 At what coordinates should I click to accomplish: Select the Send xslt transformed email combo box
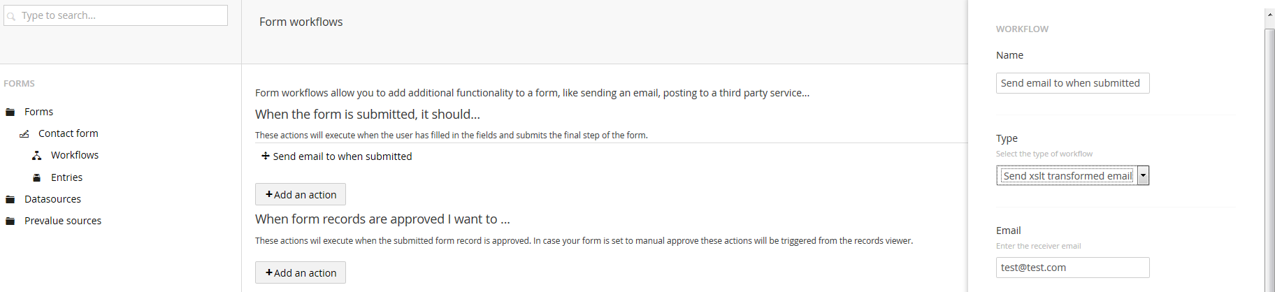click(x=1073, y=175)
